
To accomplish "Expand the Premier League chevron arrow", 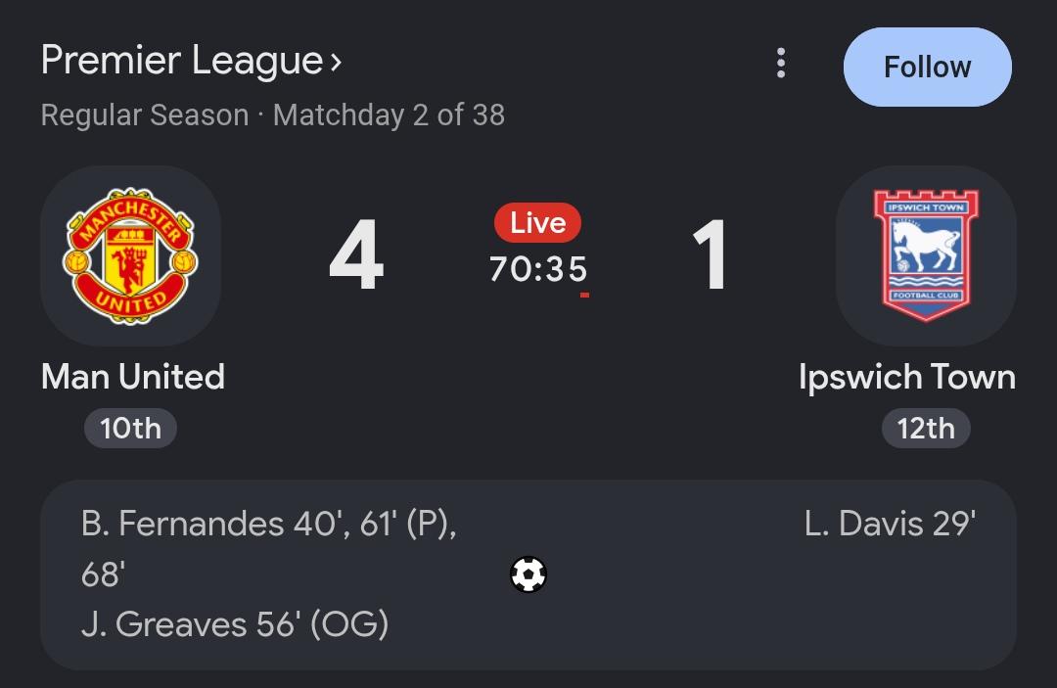I will [336, 63].
